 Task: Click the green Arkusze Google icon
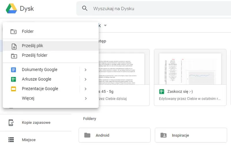coord(13,79)
